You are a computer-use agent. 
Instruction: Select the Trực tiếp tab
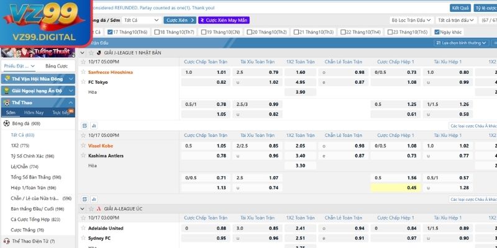click(61, 113)
